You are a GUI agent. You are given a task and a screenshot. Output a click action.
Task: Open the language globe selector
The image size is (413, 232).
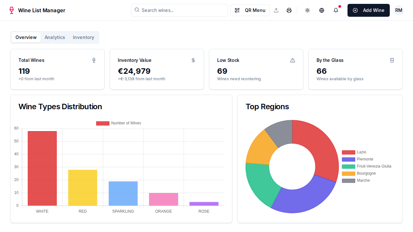pos(322,10)
